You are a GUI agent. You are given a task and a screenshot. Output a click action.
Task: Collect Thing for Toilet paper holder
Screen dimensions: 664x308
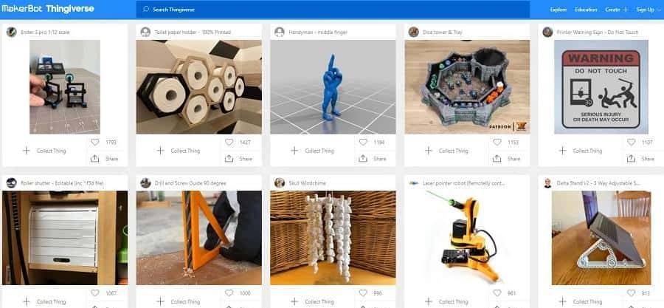tap(179, 151)
